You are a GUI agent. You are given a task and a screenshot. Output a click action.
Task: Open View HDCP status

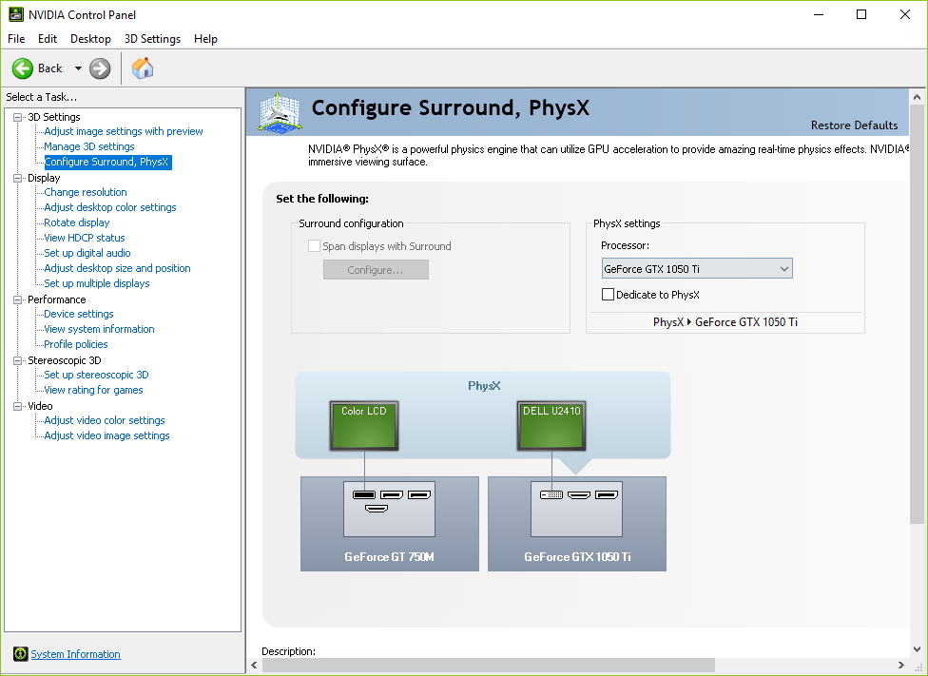(x=84, y=238)
